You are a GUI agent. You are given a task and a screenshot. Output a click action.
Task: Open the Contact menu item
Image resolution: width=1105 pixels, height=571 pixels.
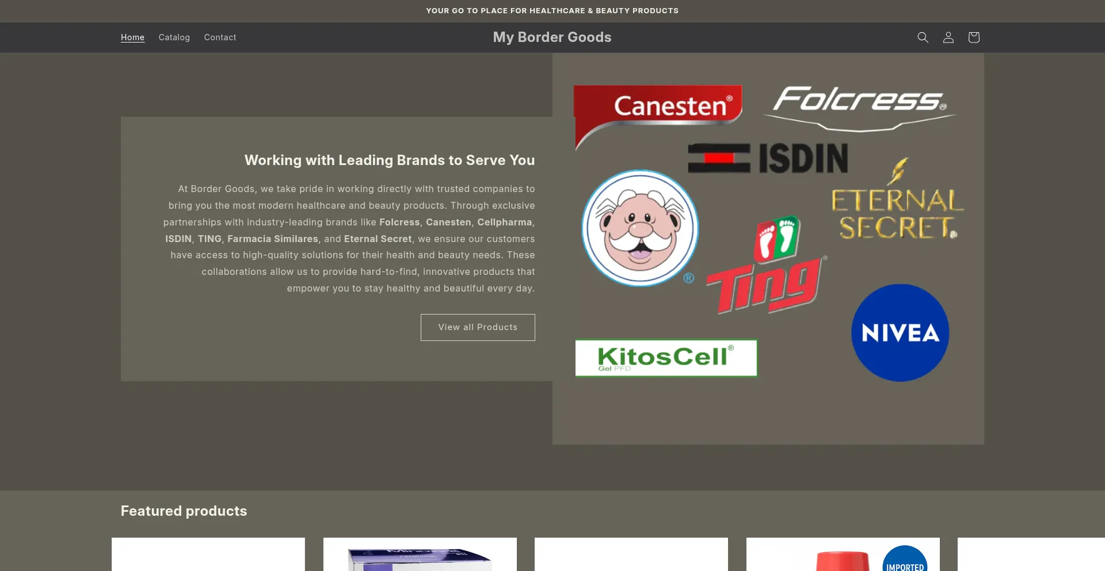[x=220, y=37]
